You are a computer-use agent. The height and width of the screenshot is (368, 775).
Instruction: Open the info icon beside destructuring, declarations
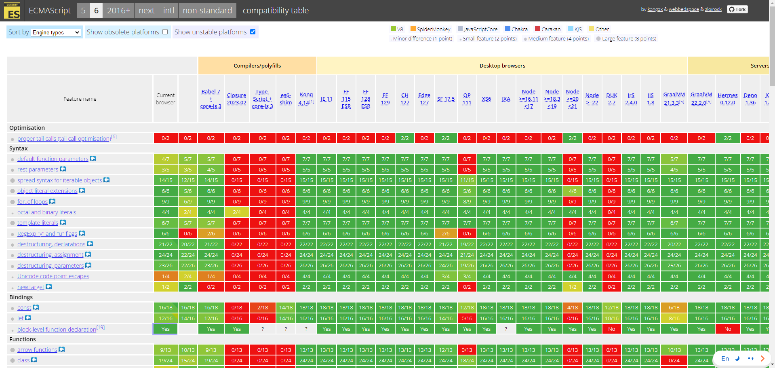90,244
